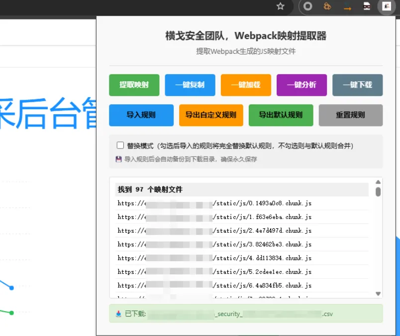Click the 导入规则 button
This screenshot has height=336, width=400.
[141, 115]
